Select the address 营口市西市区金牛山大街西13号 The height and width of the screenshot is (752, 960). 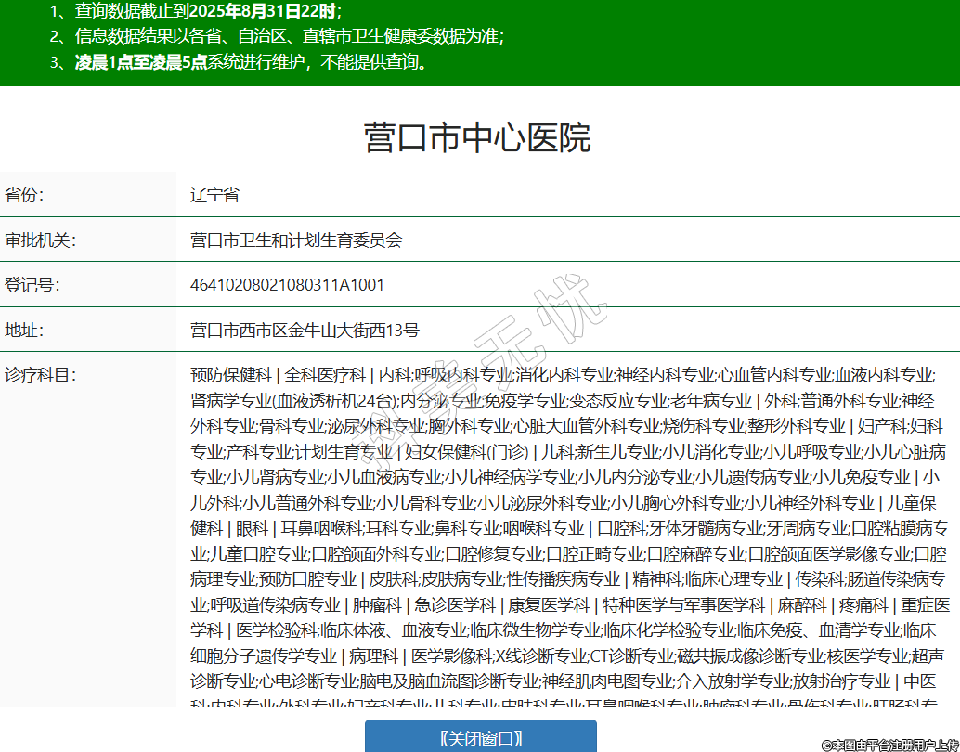305,330
